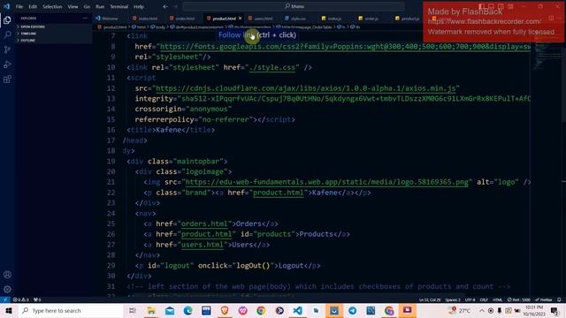Open Source Control view in activity bar
Image resolution: width=566 pixels, height=318 pixels.
[x=7, y=49]
